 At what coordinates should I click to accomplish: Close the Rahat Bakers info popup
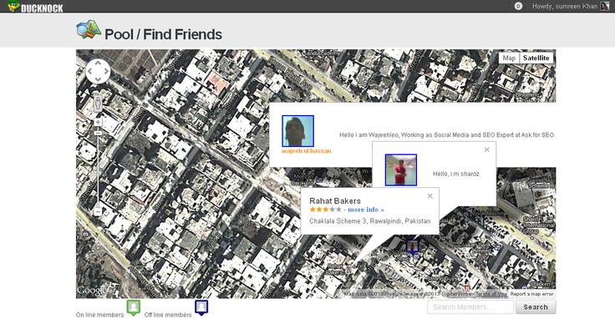(429, 196)
